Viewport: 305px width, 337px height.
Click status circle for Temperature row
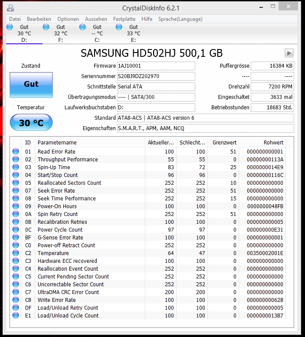(x=16, y=253)
